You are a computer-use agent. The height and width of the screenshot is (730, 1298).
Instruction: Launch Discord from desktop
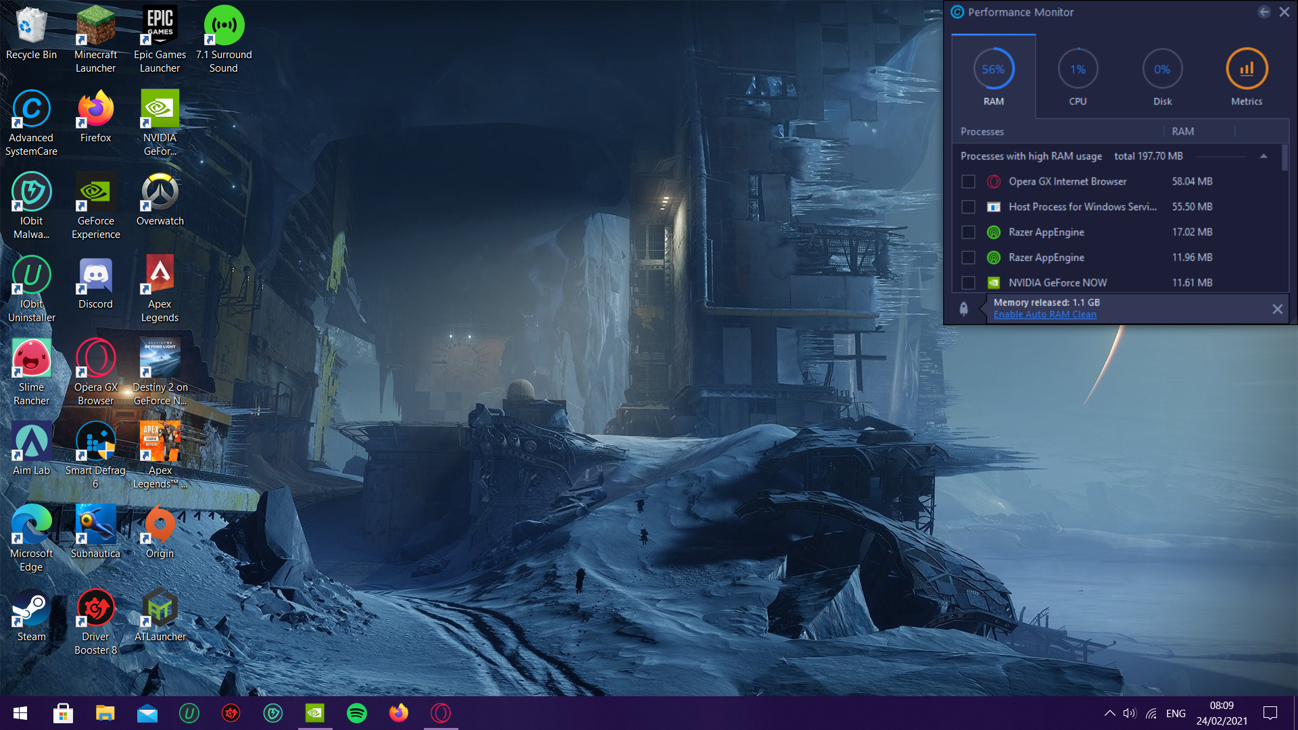(95, 284)
